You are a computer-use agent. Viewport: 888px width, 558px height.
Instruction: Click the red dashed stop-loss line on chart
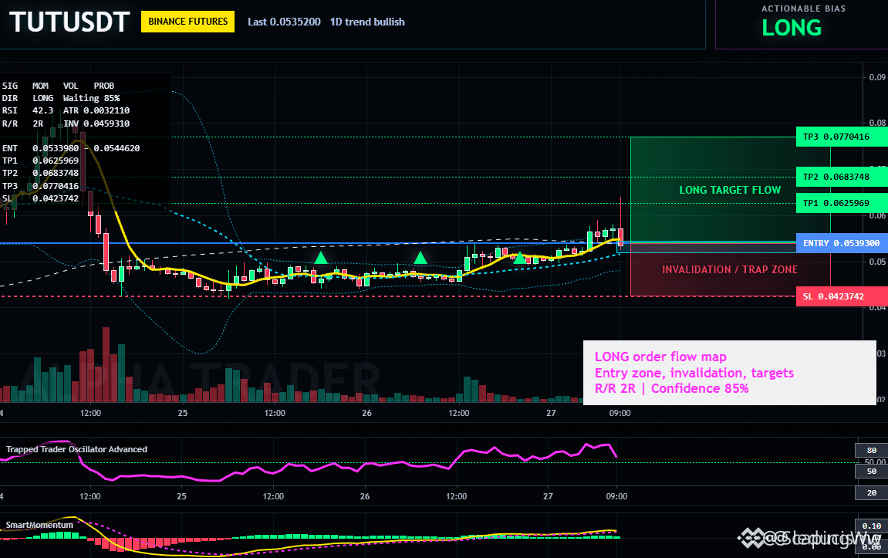(x=315, y=296)
